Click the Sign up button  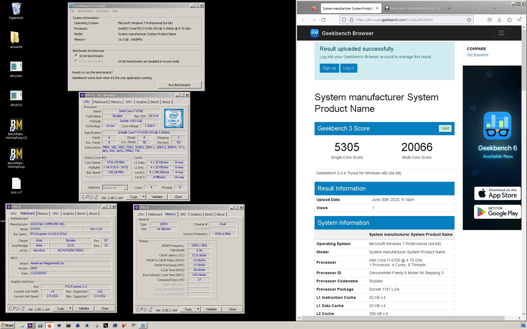click(329, 68)
